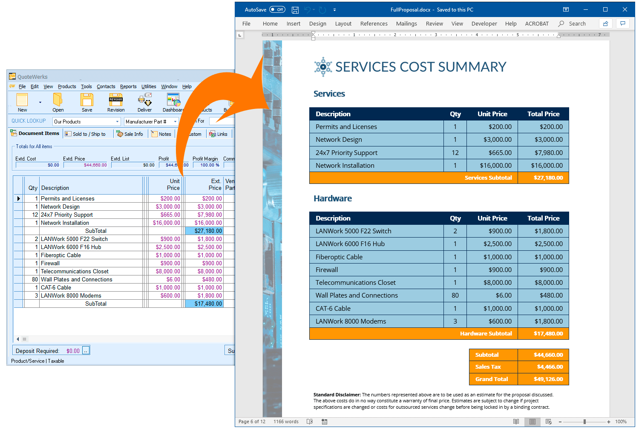This screenshot has height=430, width=639.
Task: Click the Redo icon in Word title bar
Action: 322,10
